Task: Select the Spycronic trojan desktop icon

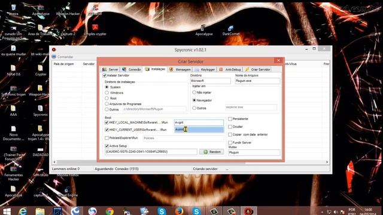Action: click(x=13, y=90)
